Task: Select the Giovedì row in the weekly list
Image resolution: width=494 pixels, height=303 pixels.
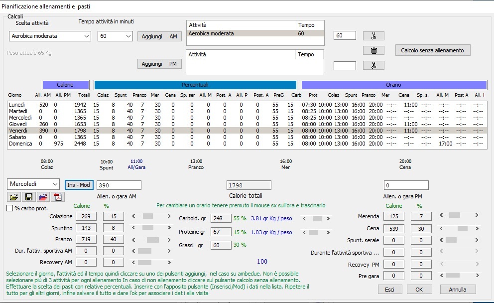Action: pyautogui.click(x=247, y=124)
